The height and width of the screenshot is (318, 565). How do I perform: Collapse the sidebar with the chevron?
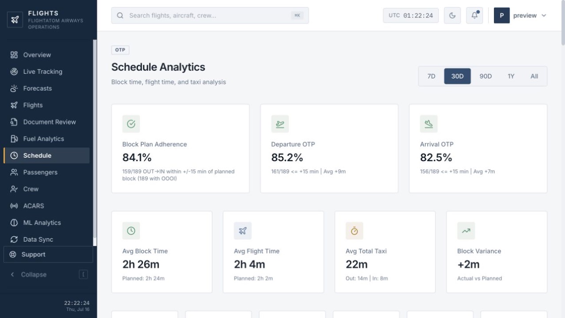12,274
